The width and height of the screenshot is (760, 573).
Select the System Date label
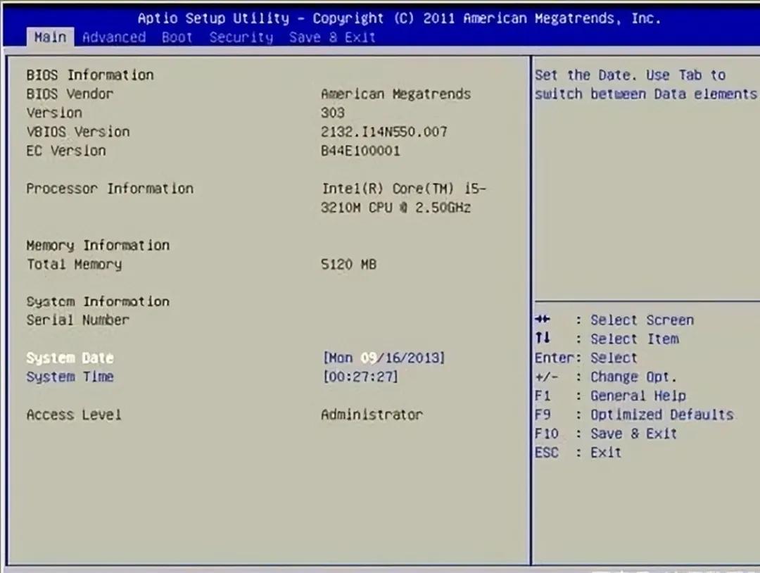pos(70,358)
